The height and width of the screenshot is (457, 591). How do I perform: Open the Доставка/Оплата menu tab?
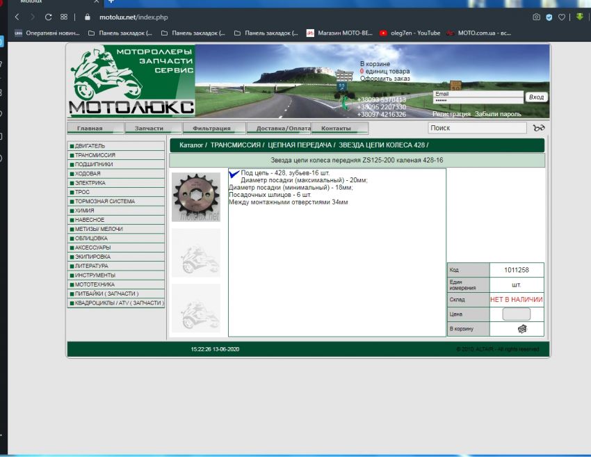pos(279,128)
